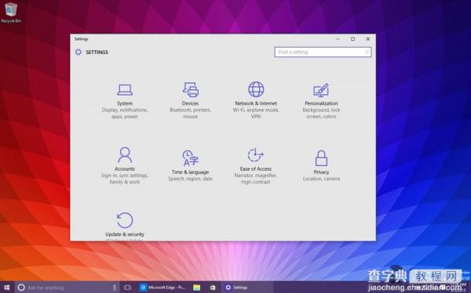Open the Accounts person icon
This screenshot has height=293, width=471.
click(x=125, y=155)
